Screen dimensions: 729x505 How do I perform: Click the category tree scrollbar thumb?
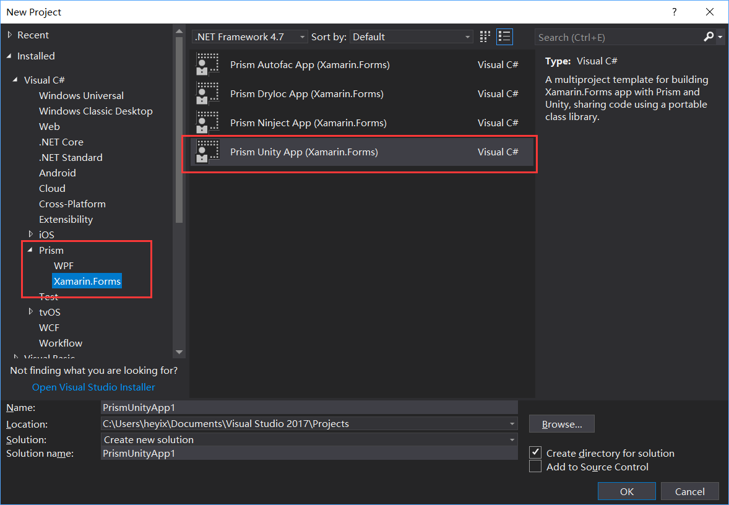(179, 130)
